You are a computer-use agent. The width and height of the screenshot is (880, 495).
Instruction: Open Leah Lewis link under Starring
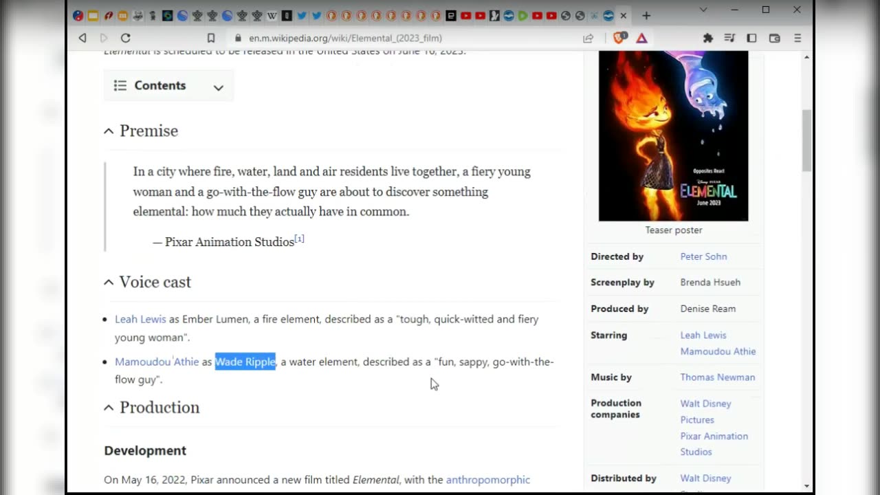(703, 335)
